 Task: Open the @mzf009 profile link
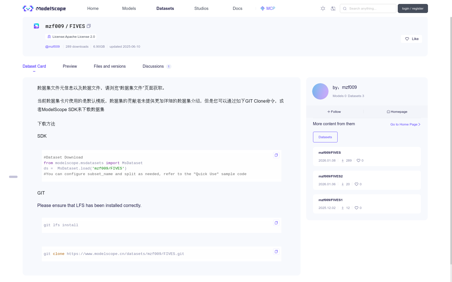[53, 47]
